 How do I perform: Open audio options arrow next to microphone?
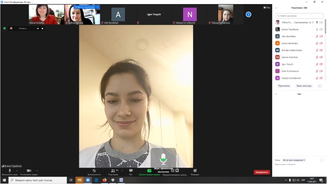pyautogui.click(x=17, y=171)
